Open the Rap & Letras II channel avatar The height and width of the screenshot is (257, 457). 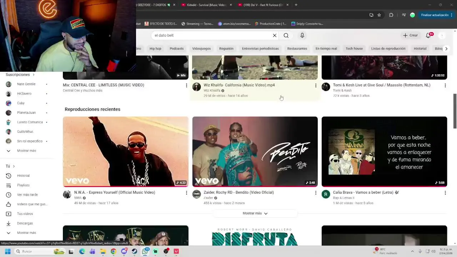[x=326, y=194]
